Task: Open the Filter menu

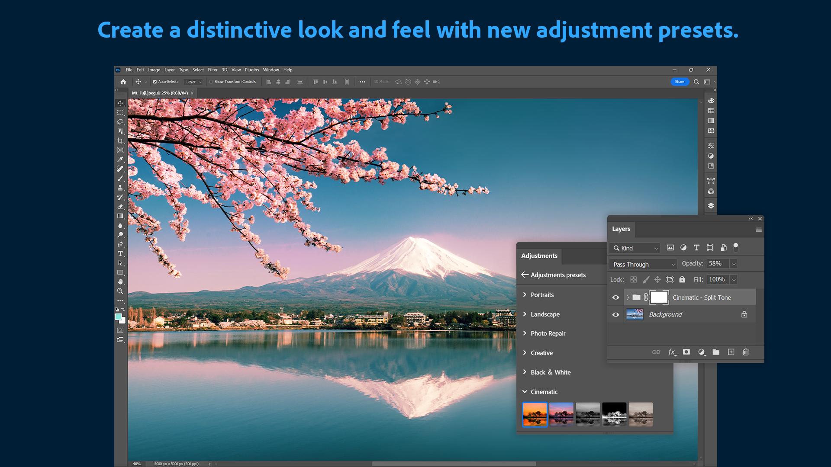Action: point(213,70)
